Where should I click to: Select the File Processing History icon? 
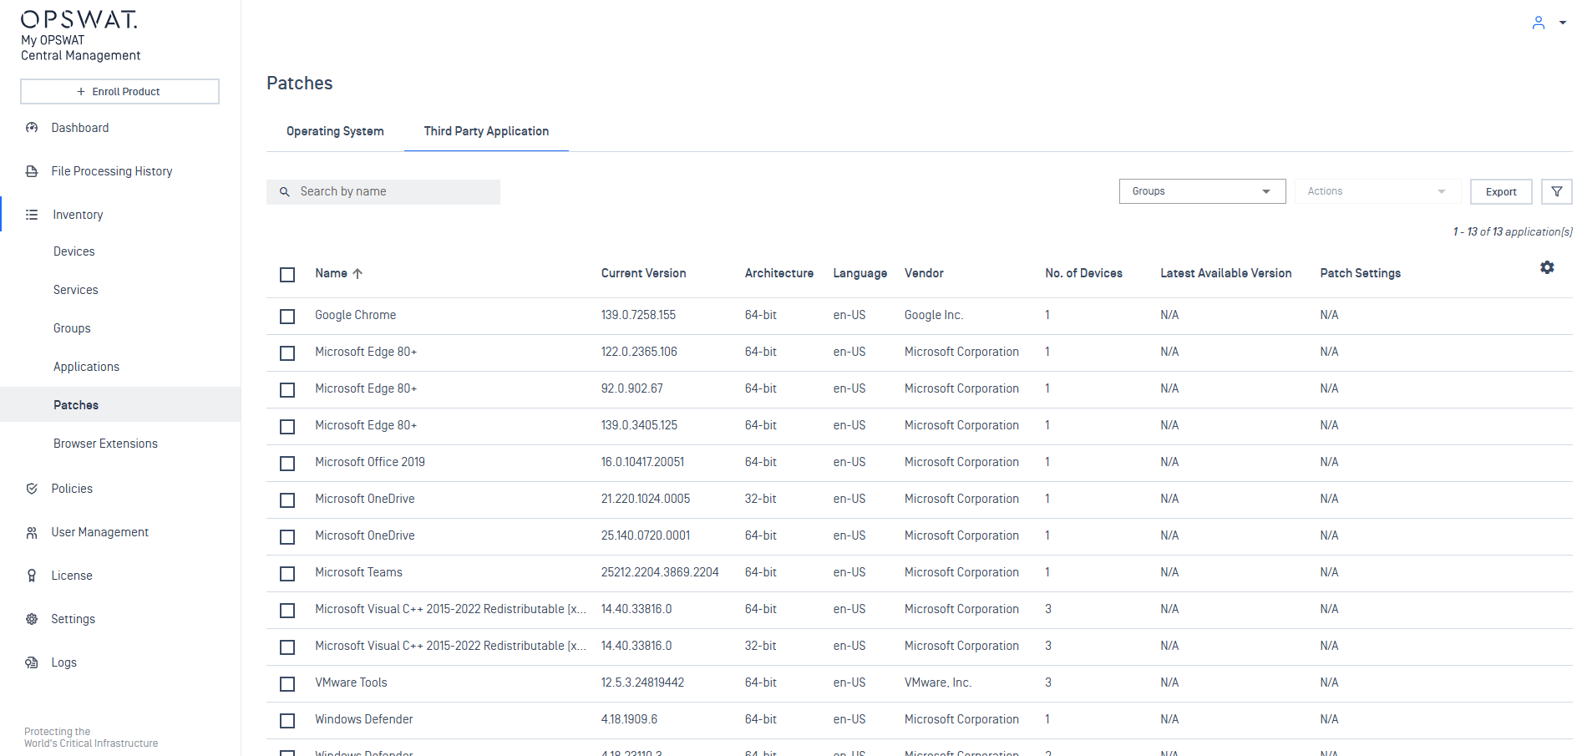[x=32, y=170]
